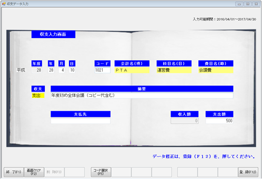
Task: Click the 登録(F12) register button
Action: pyautogui.click(x=248, y=172)
